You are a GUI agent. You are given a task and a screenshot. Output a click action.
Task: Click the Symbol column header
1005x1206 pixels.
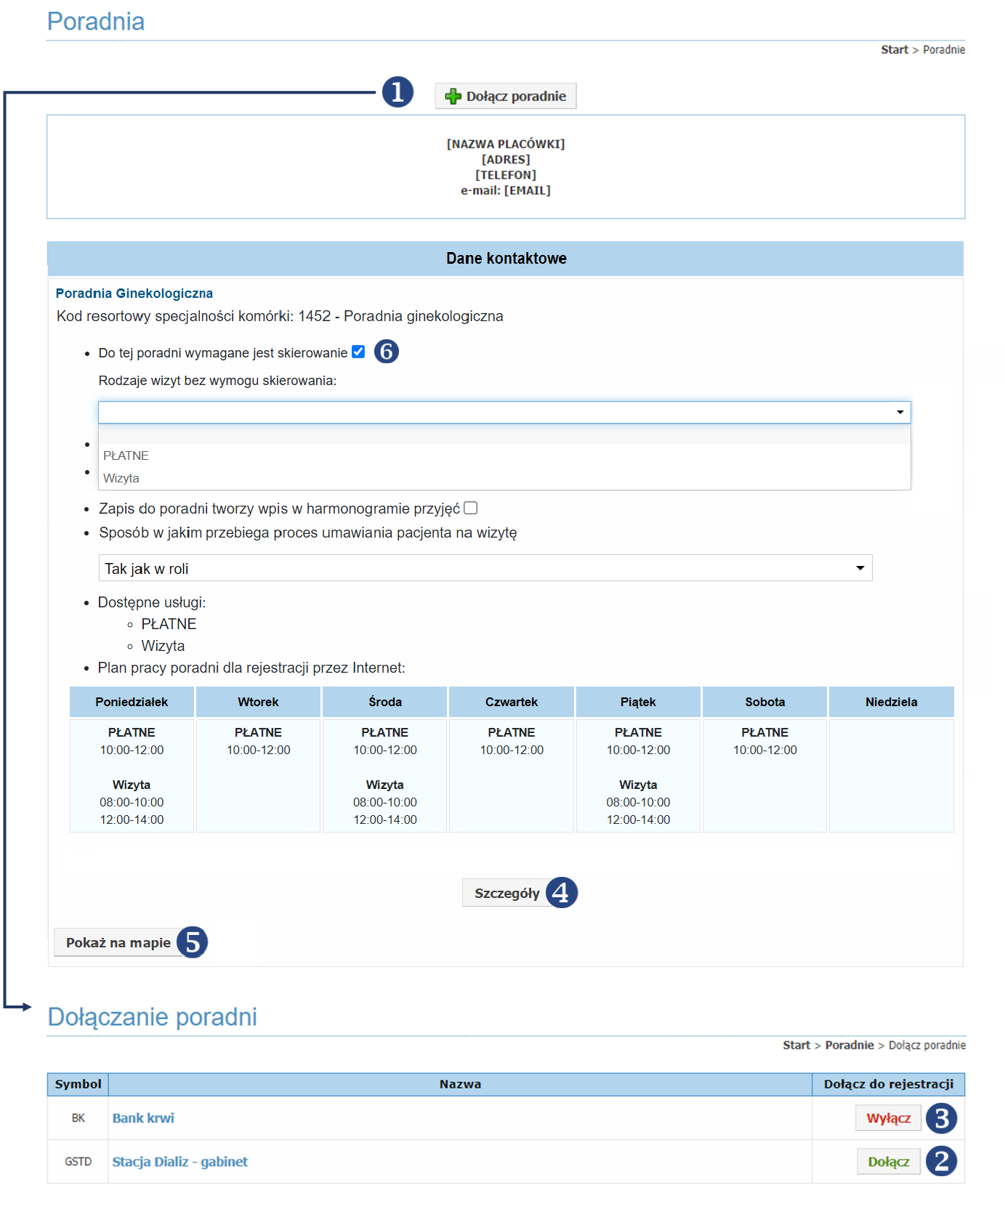pyautogui.click(x=78, y=1084)
